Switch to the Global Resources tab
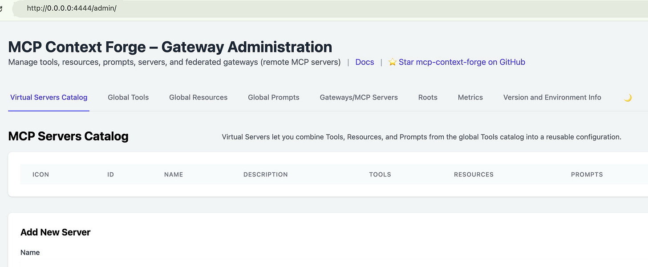The height and width of the screenshot is (267, 648). 198,97
